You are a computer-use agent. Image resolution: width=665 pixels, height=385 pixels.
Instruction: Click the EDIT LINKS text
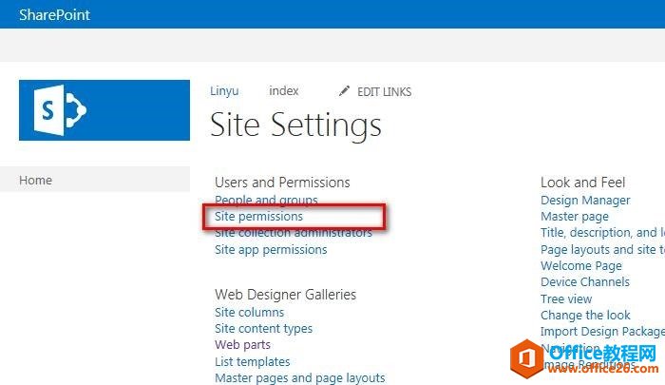(384, 92)
